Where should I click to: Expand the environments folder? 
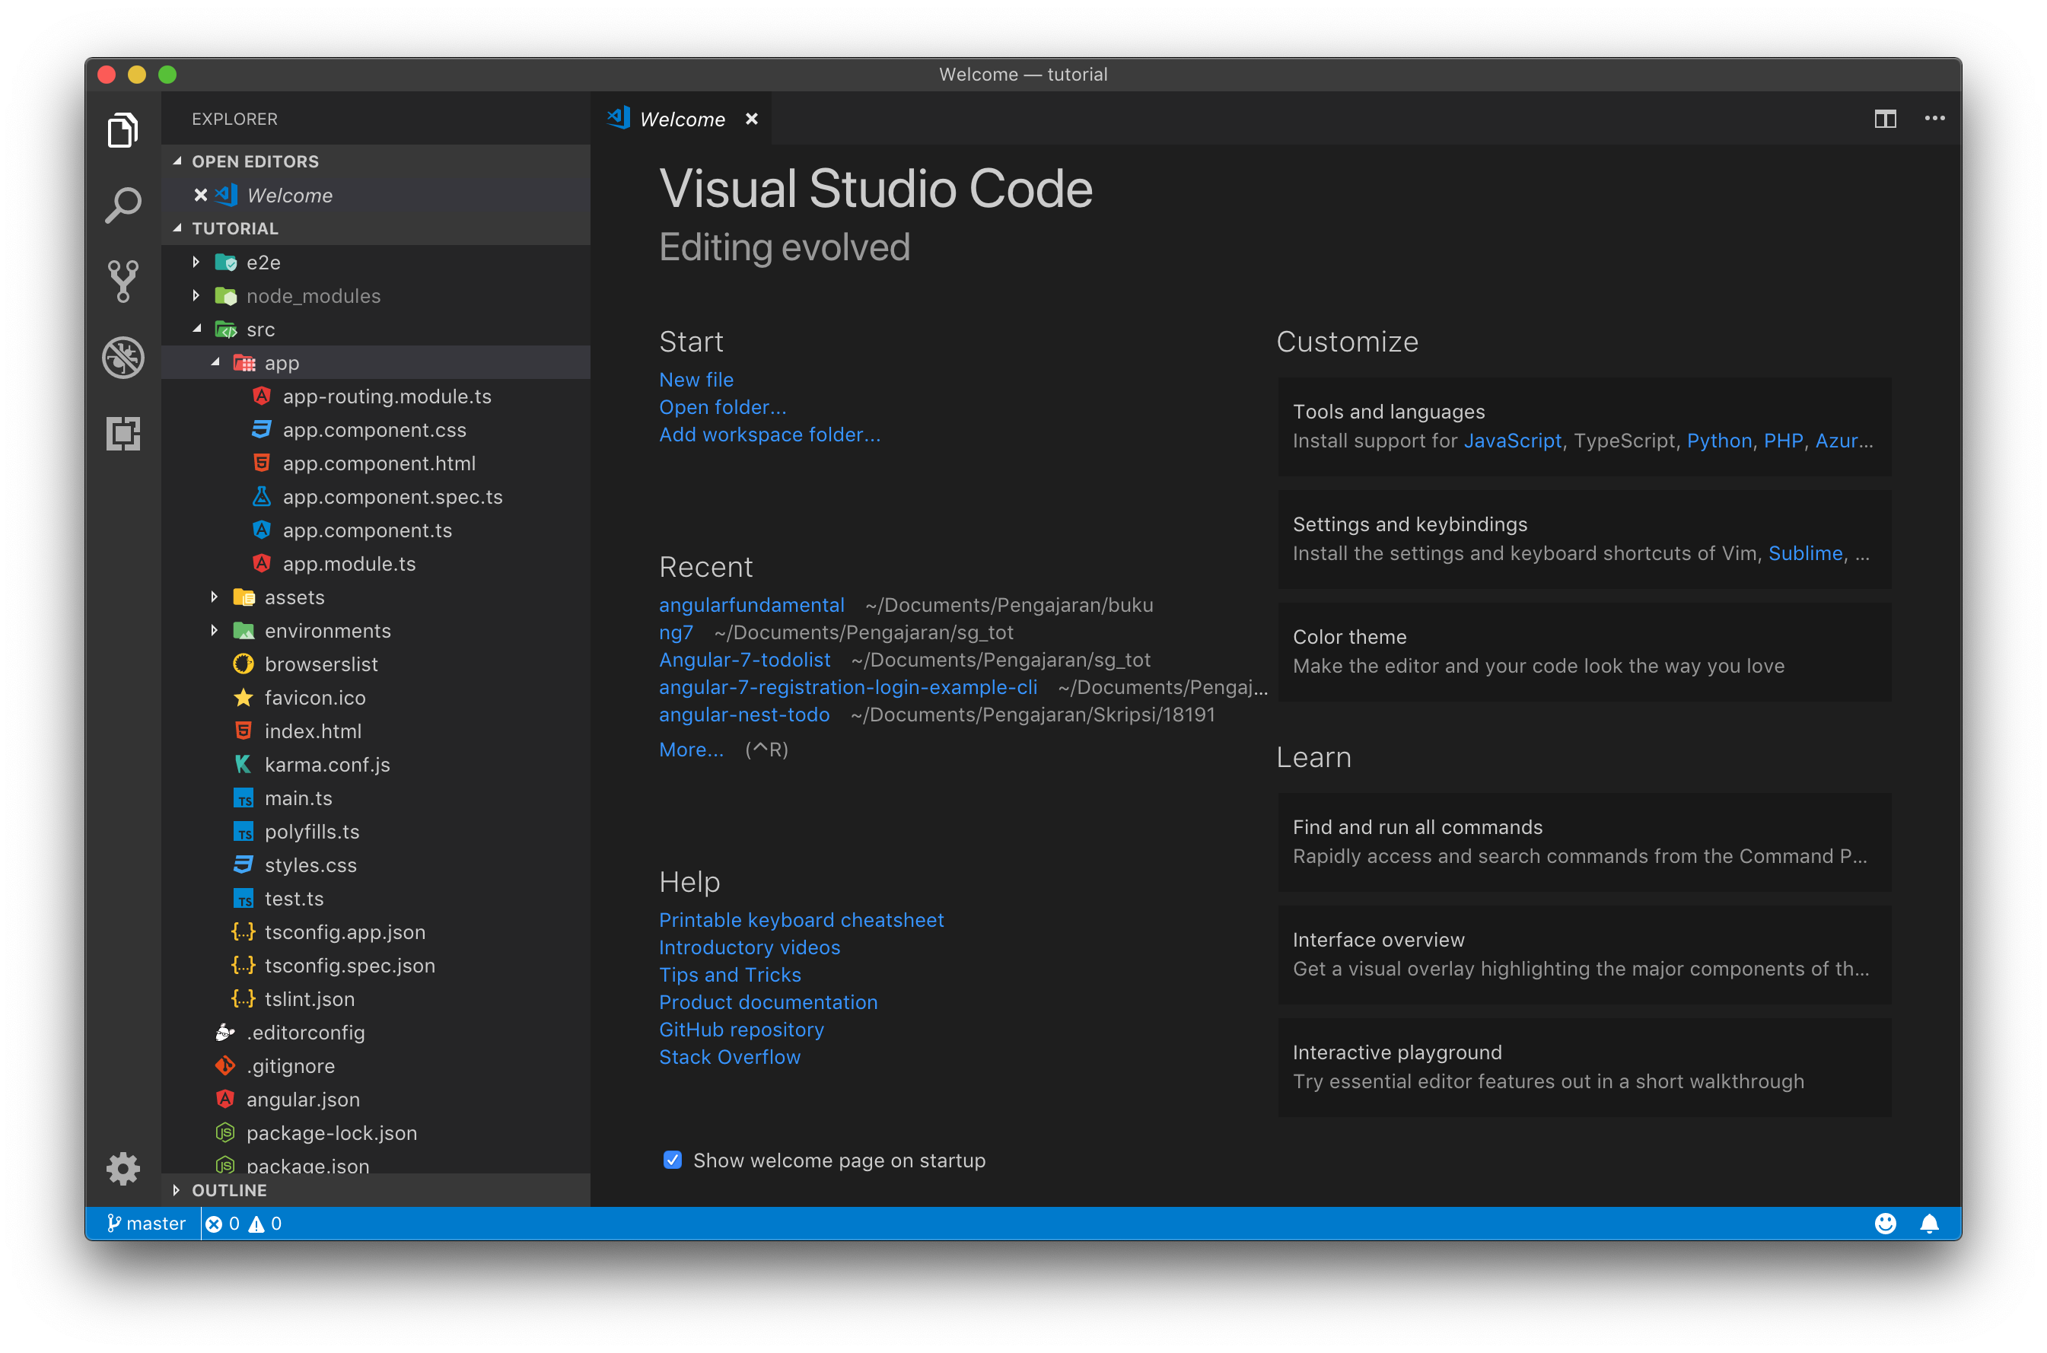click(214, 631)
